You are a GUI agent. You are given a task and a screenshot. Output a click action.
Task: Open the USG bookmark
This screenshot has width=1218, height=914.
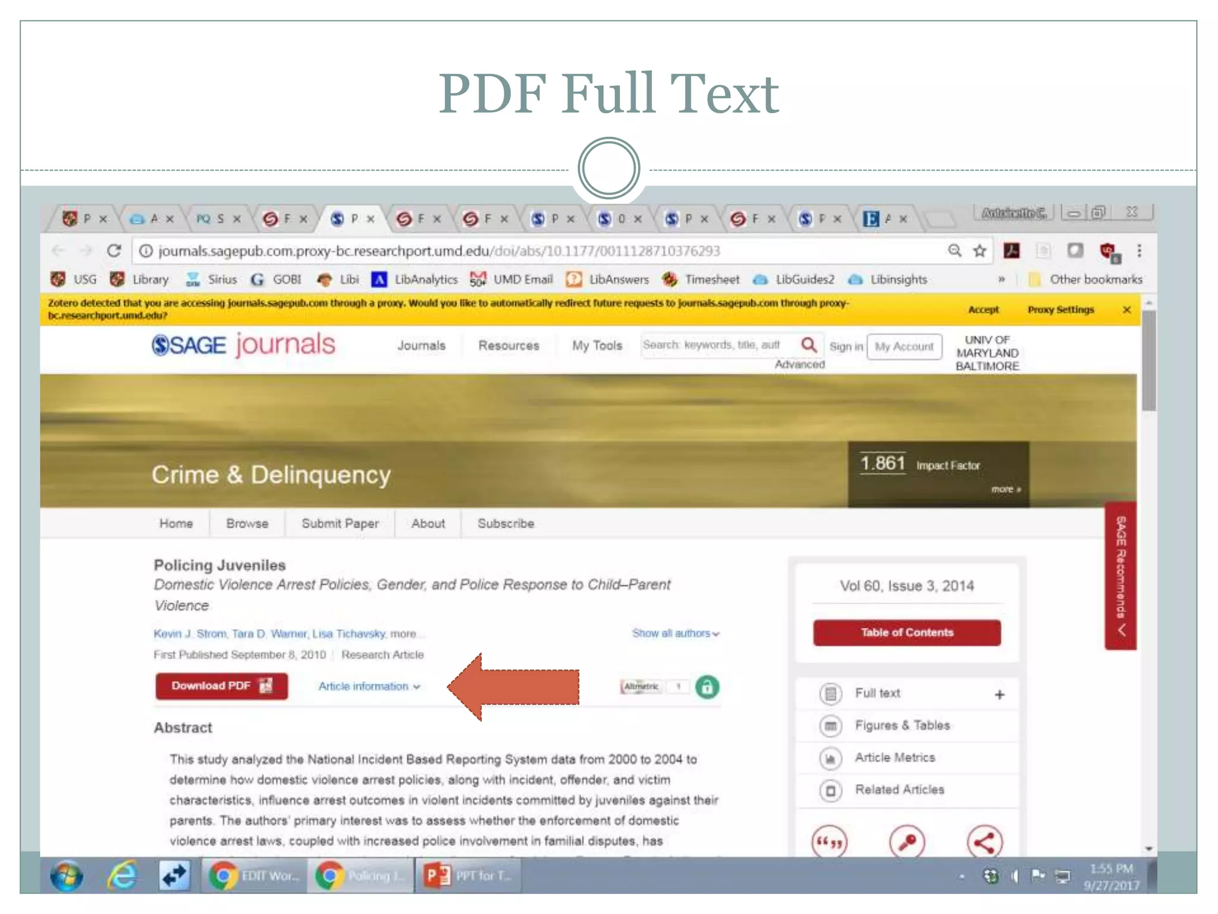(74, 279)
